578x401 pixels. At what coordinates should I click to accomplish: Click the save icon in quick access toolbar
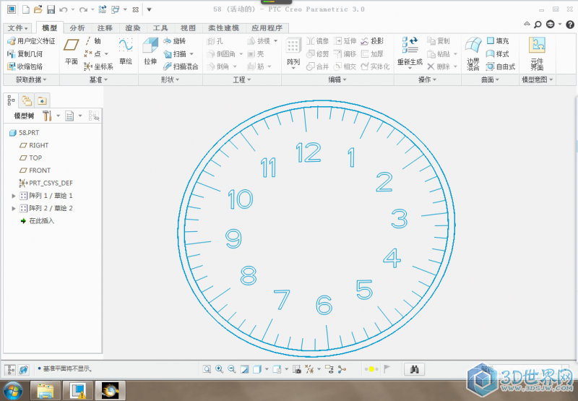coord(51,9)
